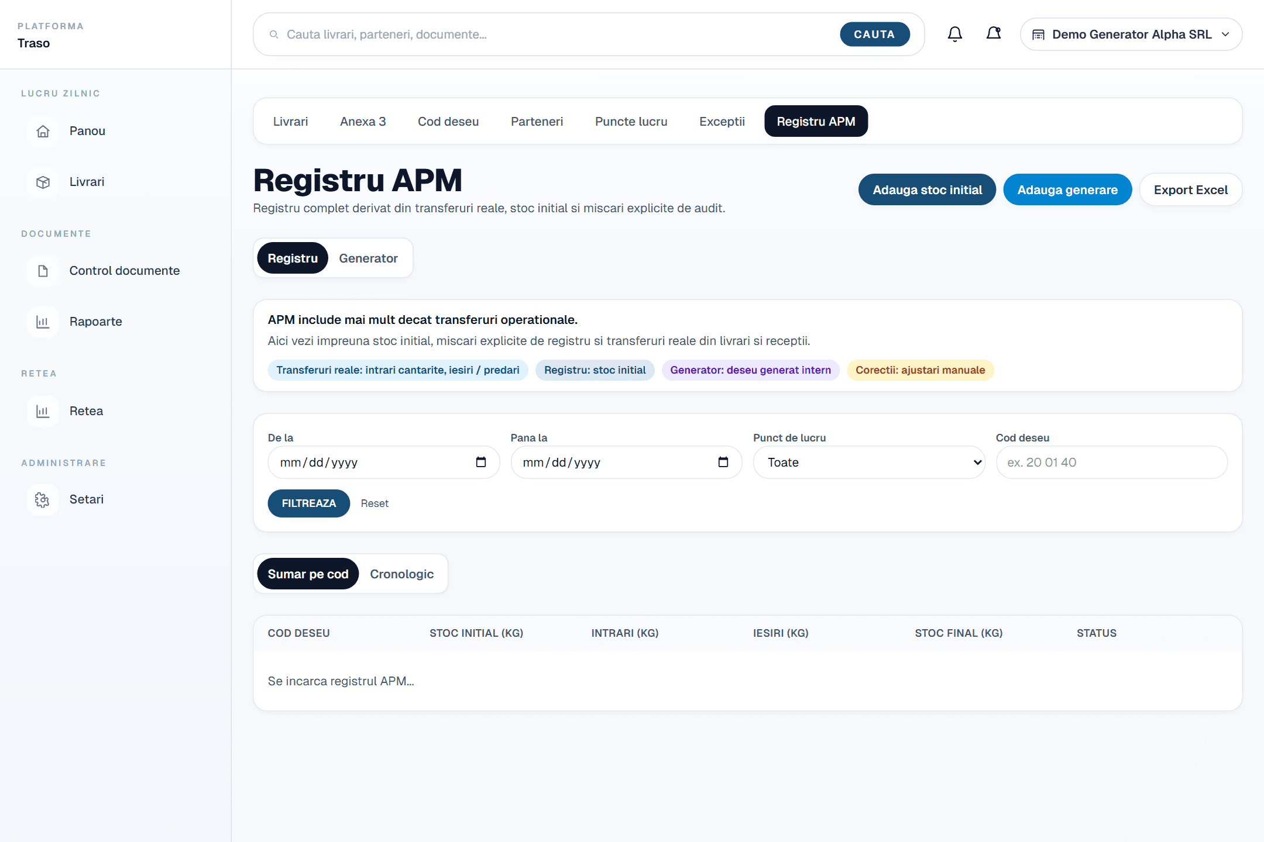The width and height of the screenshot is (1264, 842).
Task: Open the Pana la date calendar picker
Action: 723,462
